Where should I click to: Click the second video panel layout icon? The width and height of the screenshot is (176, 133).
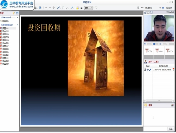[x=148, y=12]
